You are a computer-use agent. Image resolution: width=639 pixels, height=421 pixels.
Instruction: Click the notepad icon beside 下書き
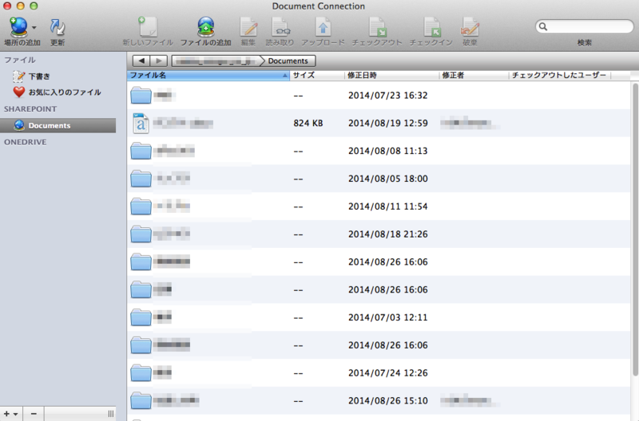18,76
